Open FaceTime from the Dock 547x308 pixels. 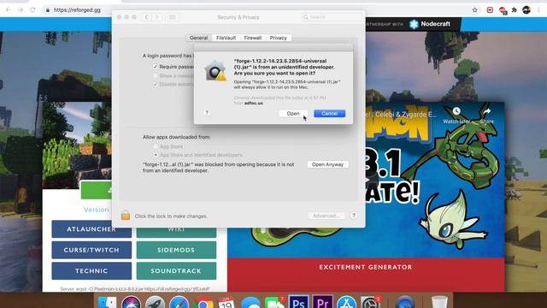click(x=274, y=302)
